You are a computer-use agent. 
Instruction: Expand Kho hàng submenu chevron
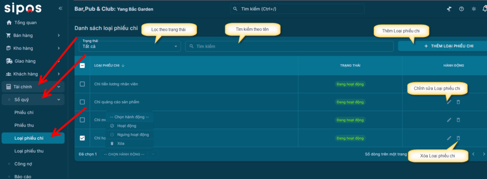pyautogui.click(x=58, y=48)
